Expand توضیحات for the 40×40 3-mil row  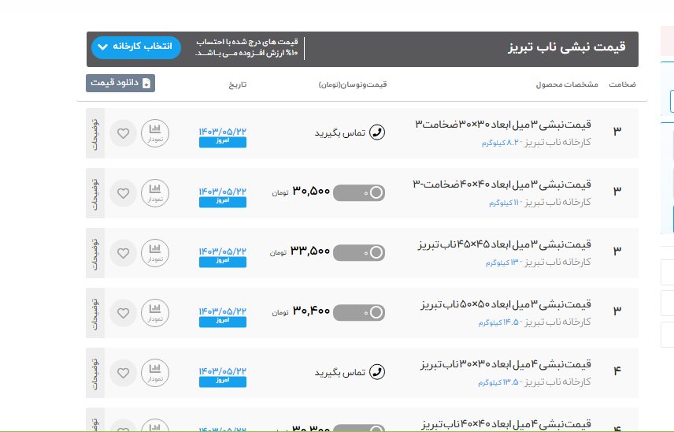pyautogui.click(x=94, y=193)
